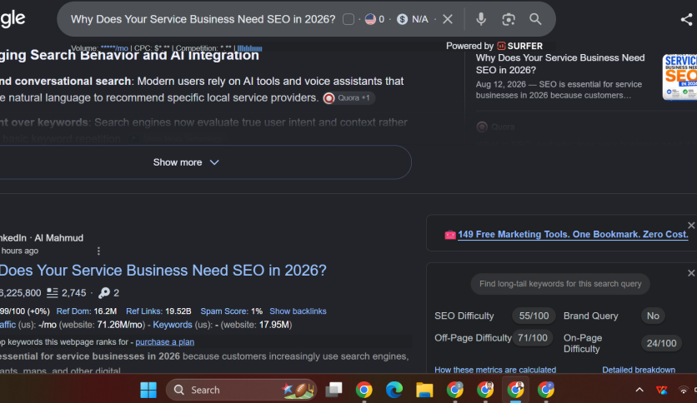Click Brand Query No value
The width and height of the screenshot is (697, 403).
[653, 316]
